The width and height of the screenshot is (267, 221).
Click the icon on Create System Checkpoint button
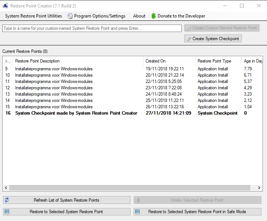pos(188,39)
